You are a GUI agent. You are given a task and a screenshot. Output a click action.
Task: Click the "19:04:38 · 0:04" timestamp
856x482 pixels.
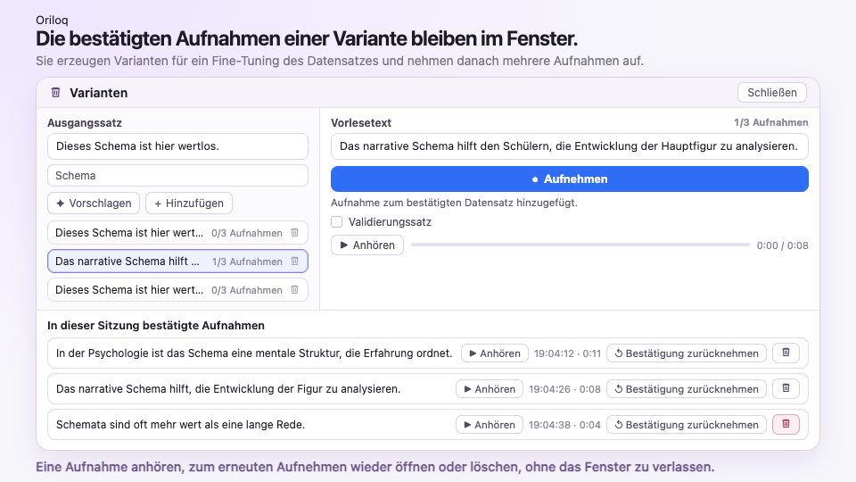[564, 425]
